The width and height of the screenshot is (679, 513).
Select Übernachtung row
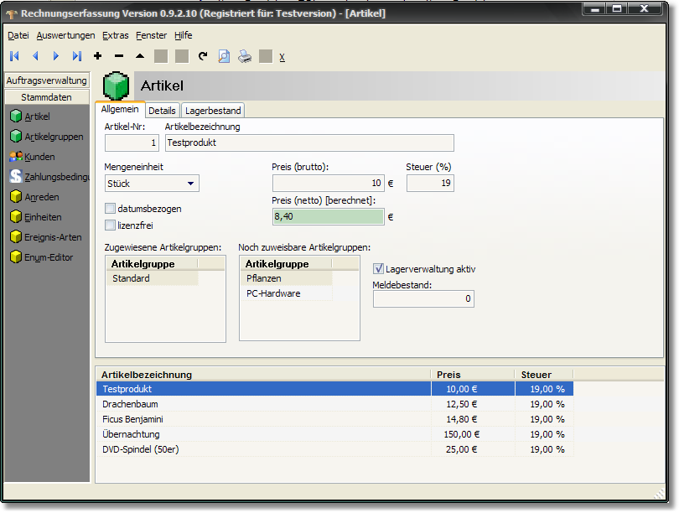pos(334,434)
